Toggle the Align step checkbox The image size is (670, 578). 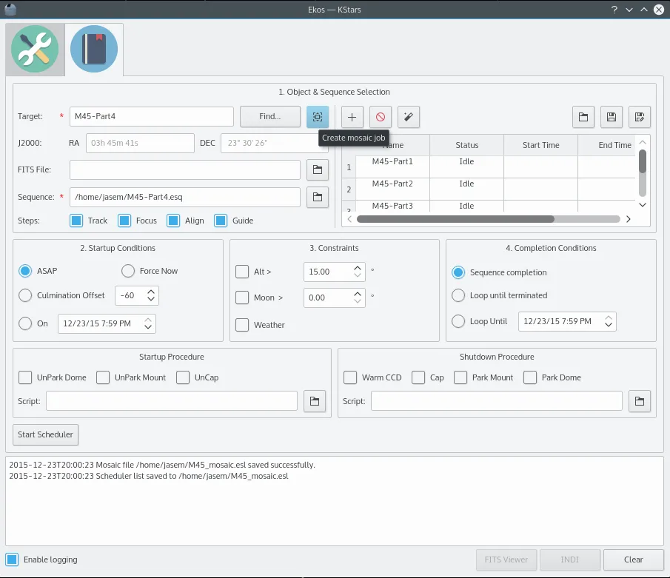[x=173, y=221]
